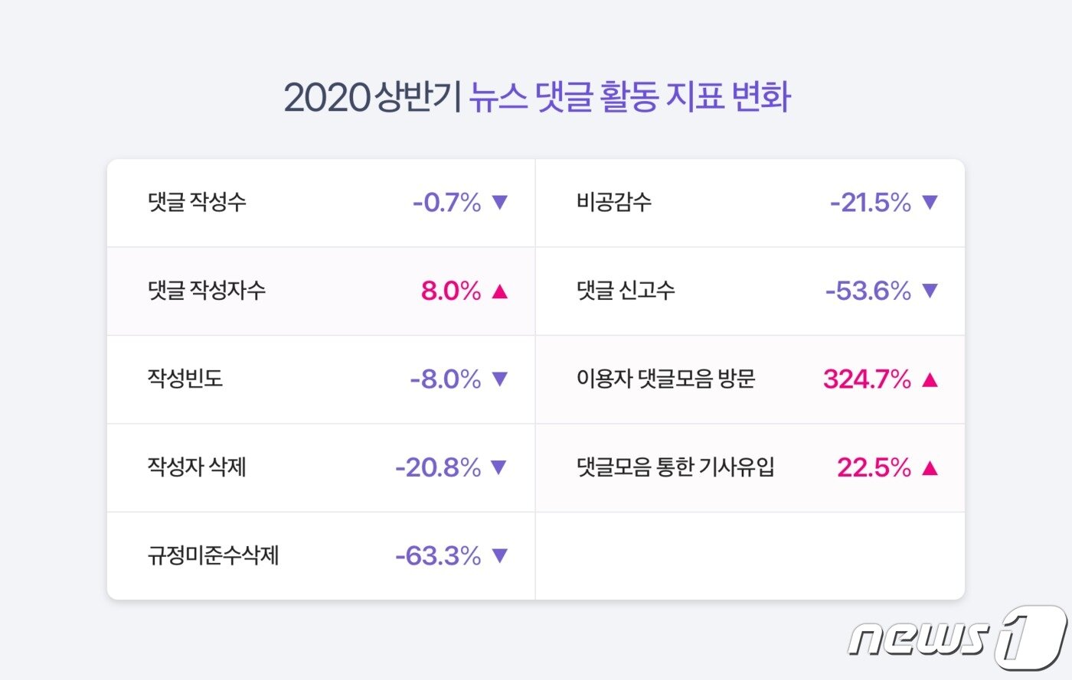Click the up arrow beside 324.7%
Screen dimensions: 1072x680
930,379
